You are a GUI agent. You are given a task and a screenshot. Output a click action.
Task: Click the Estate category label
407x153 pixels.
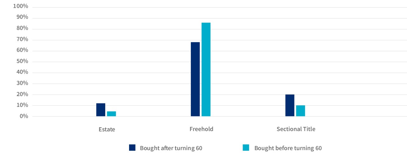coord(107,129)
